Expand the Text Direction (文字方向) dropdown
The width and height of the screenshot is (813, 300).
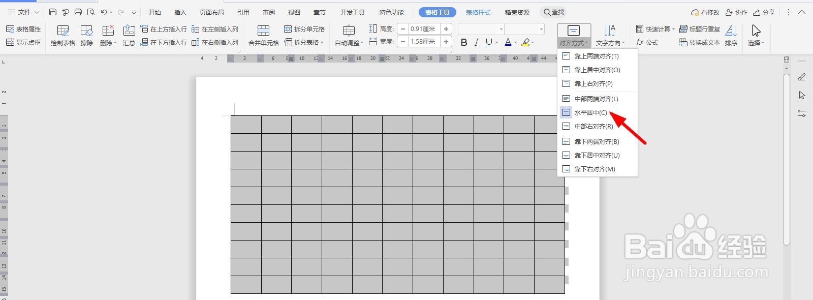tap(610, 43)
